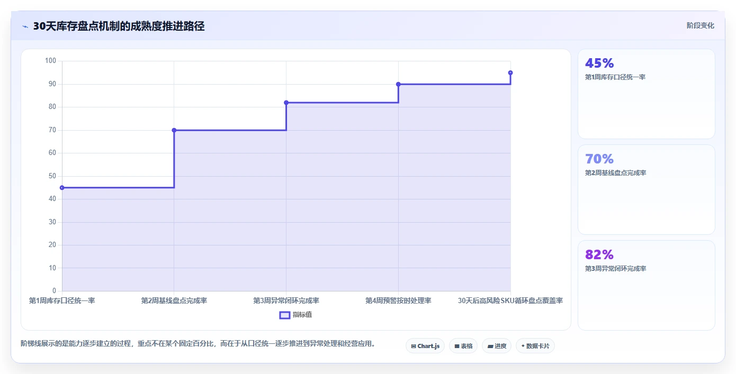Screen dimensions: 736x374
Task: Click x-axis label 第3周异常闭环完成率
Action: pyautogui.click(x=286, y=300)
